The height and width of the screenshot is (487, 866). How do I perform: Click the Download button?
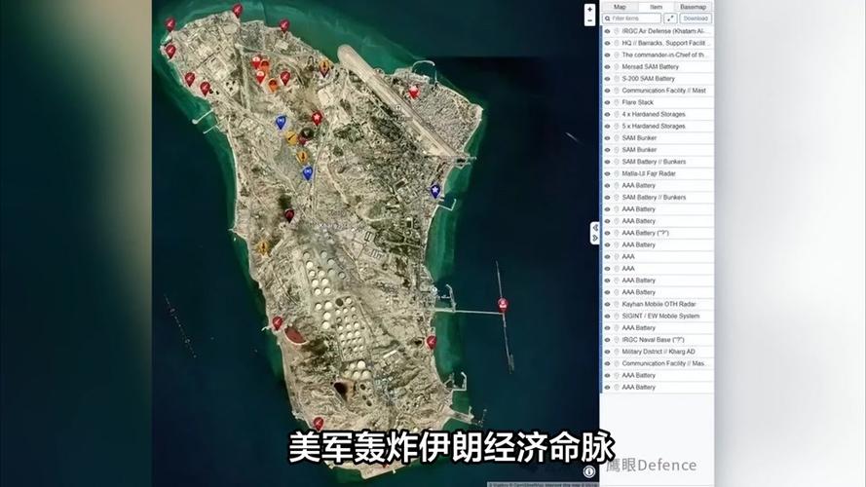(x=696, y=19)
